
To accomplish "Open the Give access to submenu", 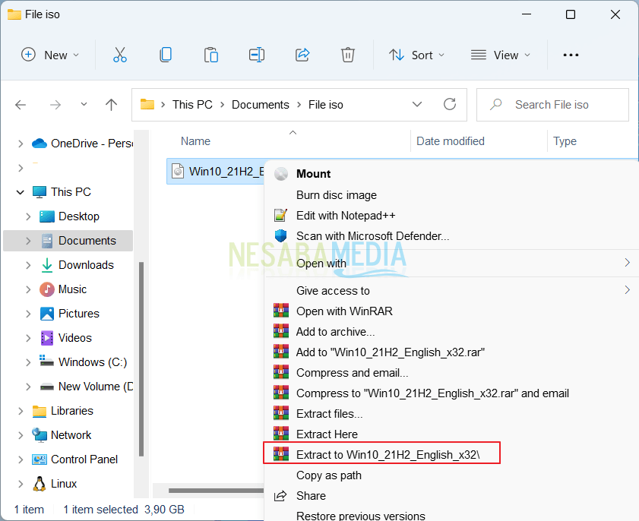I will (x=451, y=290).
